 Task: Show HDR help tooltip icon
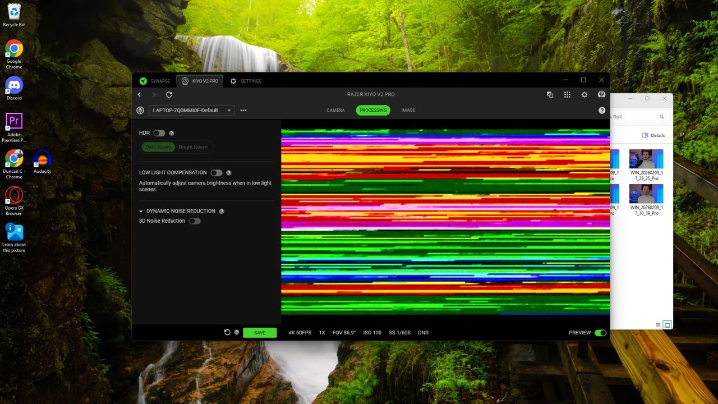[x=172, y=133]
